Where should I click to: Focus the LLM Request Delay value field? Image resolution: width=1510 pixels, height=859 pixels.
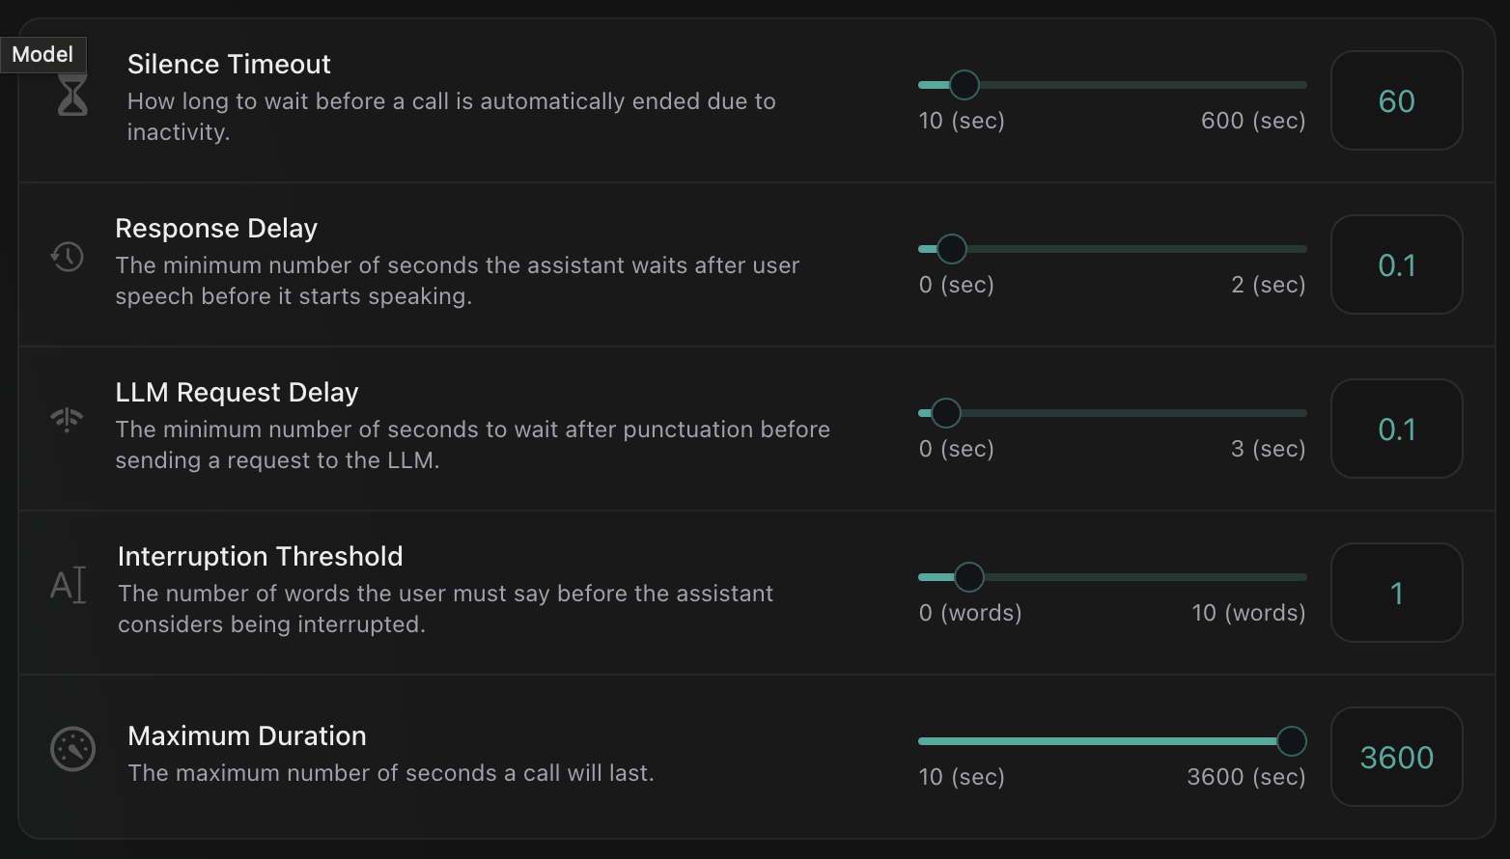click(1396, 429)
